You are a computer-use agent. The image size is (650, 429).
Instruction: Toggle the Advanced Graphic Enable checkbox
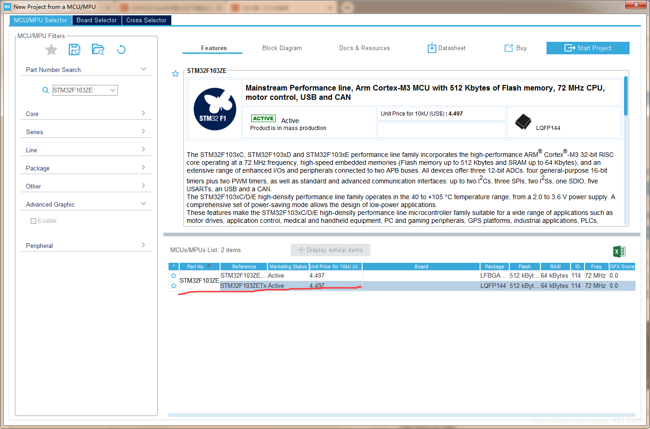(x=33, y=221)
